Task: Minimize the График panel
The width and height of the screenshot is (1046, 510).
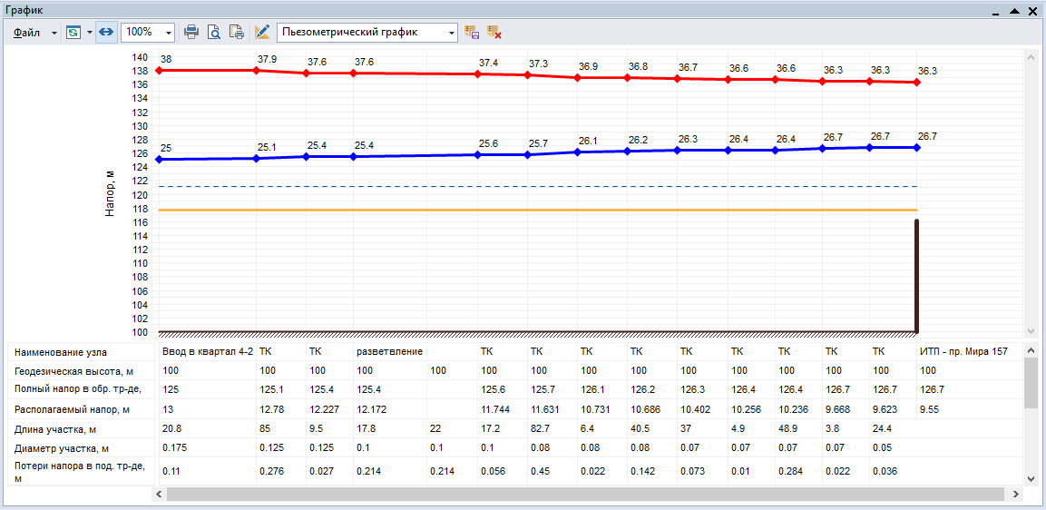Action: pyautogui.click(x=997, y=12)
